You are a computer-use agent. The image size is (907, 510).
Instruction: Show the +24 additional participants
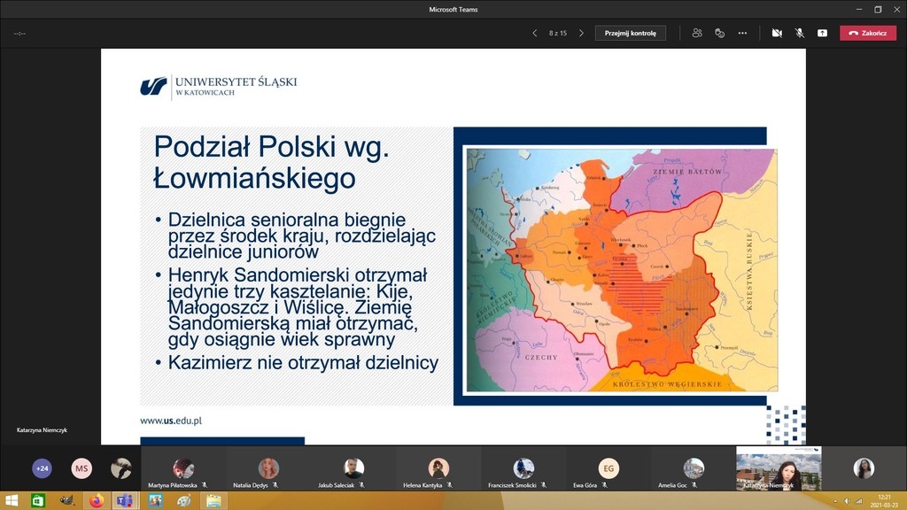pos(42,468)
